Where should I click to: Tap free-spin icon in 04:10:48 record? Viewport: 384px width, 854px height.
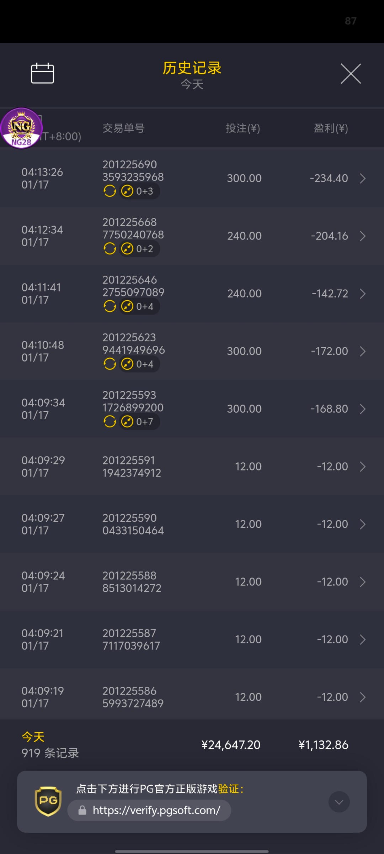coord(110,364)
